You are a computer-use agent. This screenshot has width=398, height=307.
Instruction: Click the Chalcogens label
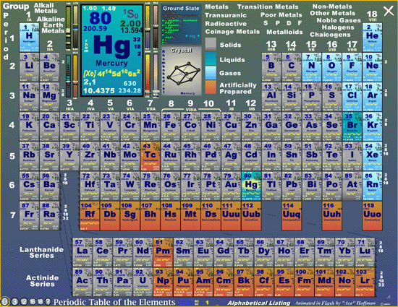click(x=330, y=35)
